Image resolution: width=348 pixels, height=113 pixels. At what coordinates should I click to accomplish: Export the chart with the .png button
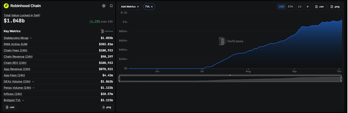tap(335, 6)
